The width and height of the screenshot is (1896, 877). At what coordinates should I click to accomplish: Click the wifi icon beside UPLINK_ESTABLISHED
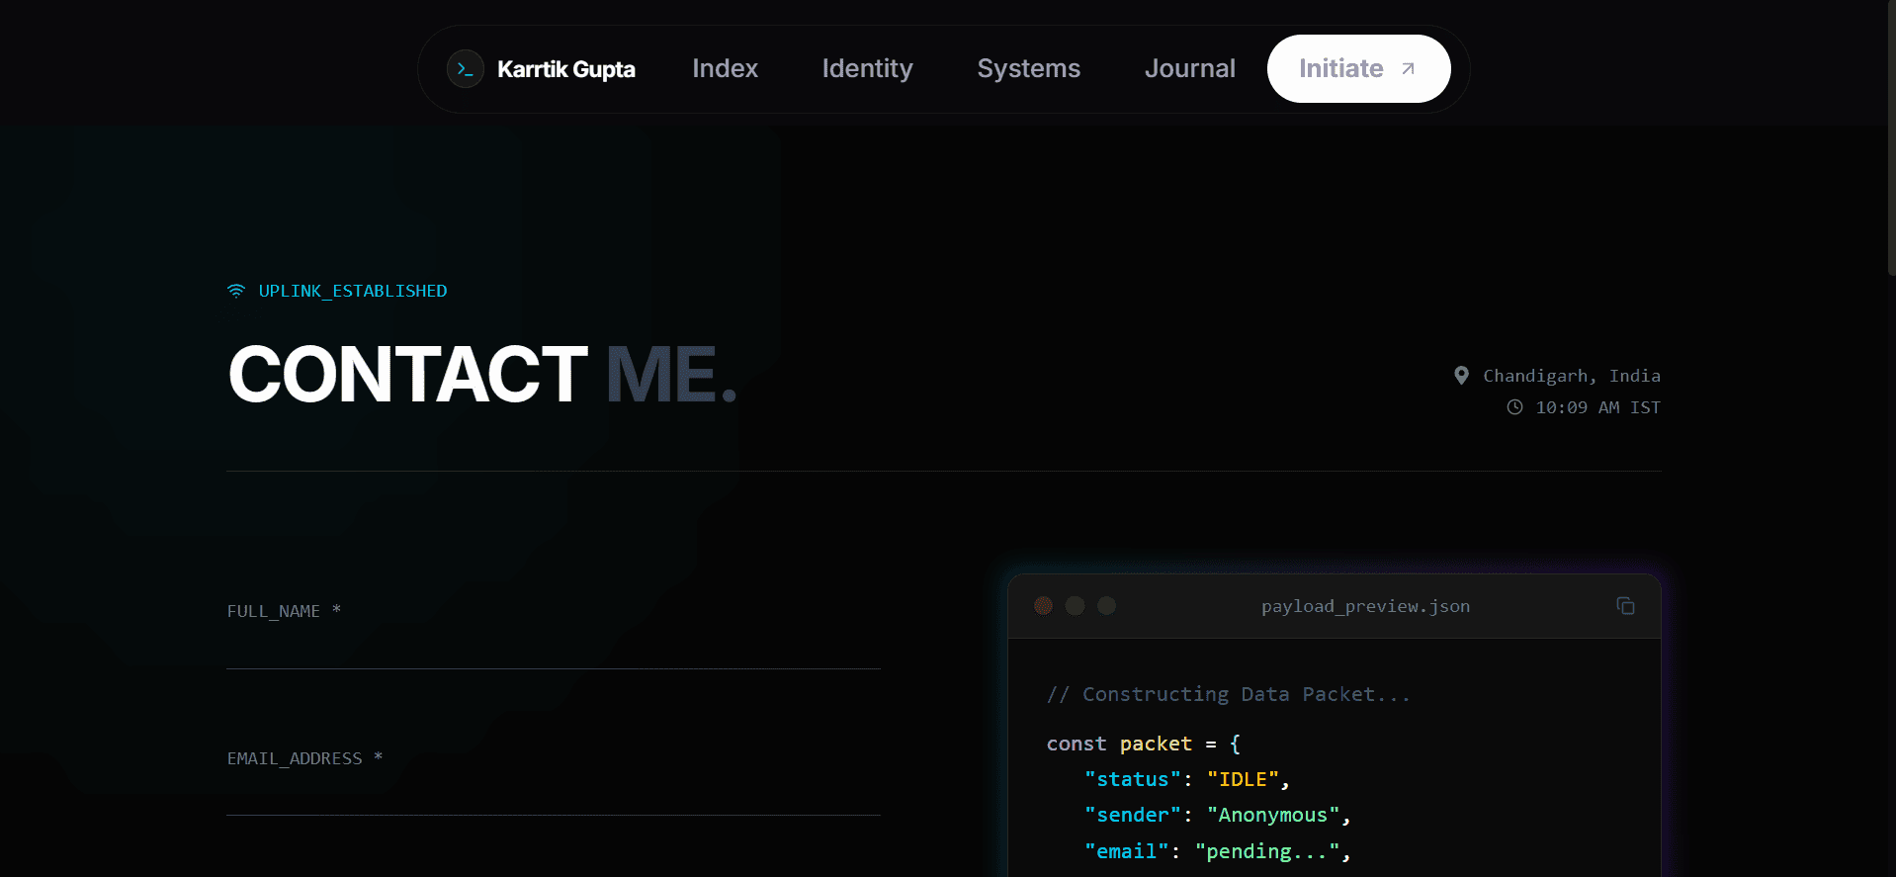coord(236,291)
